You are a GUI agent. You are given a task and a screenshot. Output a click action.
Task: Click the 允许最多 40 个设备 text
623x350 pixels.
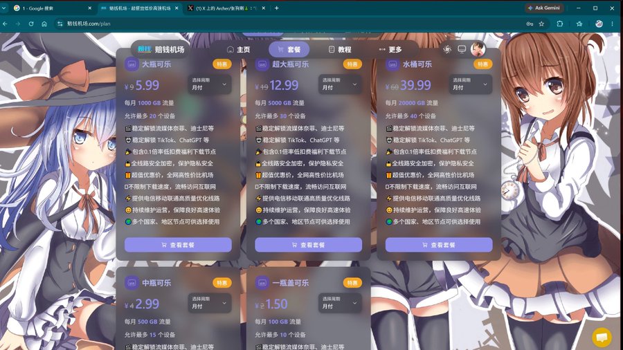coord(410,116)
